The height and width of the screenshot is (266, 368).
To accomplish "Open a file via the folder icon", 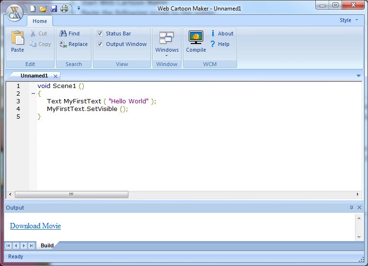I will pos(43,9).
